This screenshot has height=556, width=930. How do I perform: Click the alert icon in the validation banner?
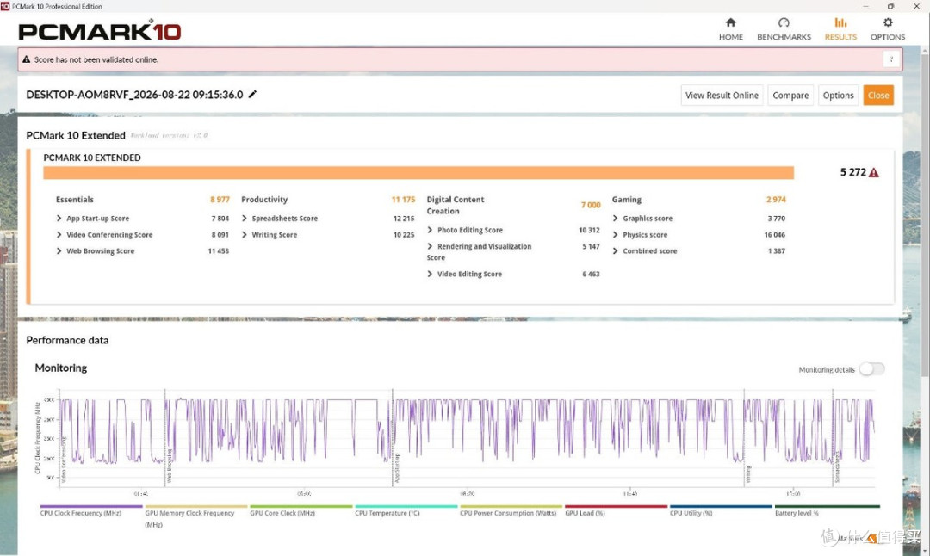point(26,59)
